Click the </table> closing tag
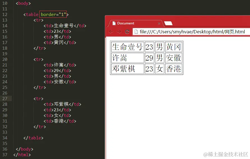Image resolution: width=250 pixels, height=159 pixels. tap(33, 138)
